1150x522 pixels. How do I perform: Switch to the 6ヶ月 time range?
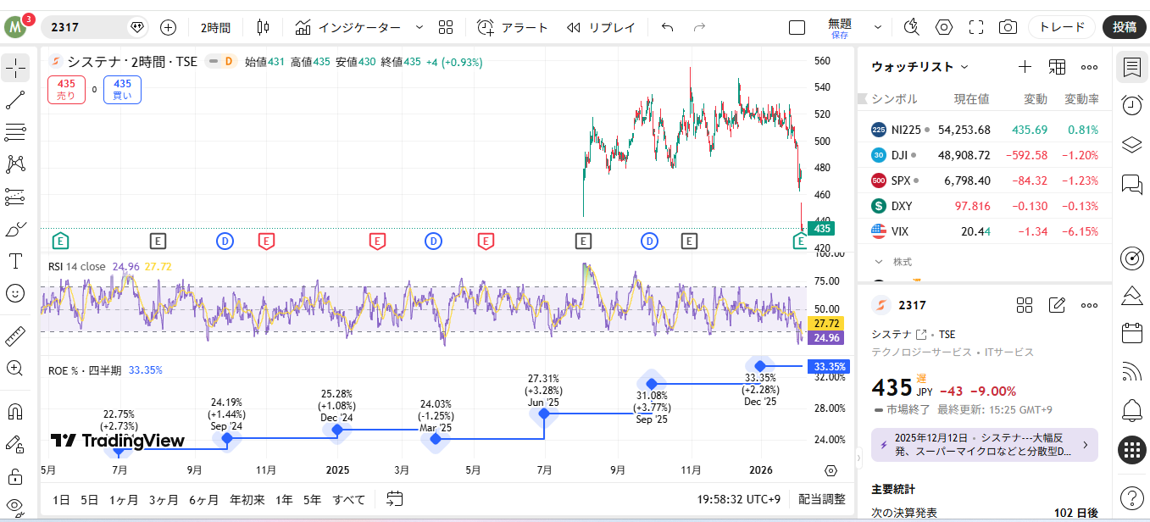pyautogui.click(x=203, y=500)
